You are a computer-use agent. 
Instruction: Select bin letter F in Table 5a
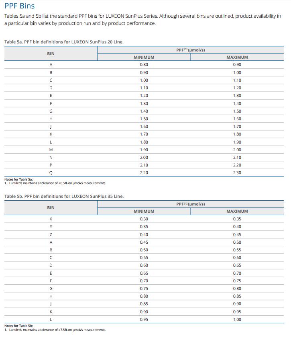[x=51, y=104]
